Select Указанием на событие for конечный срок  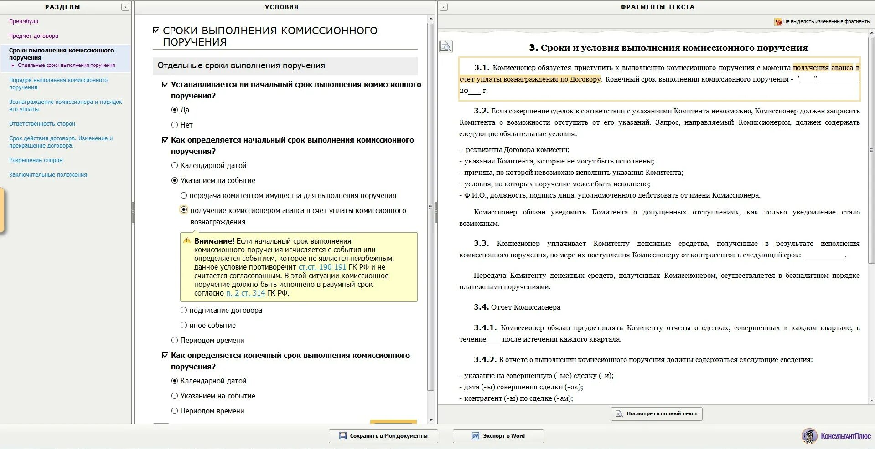[174, 396]
